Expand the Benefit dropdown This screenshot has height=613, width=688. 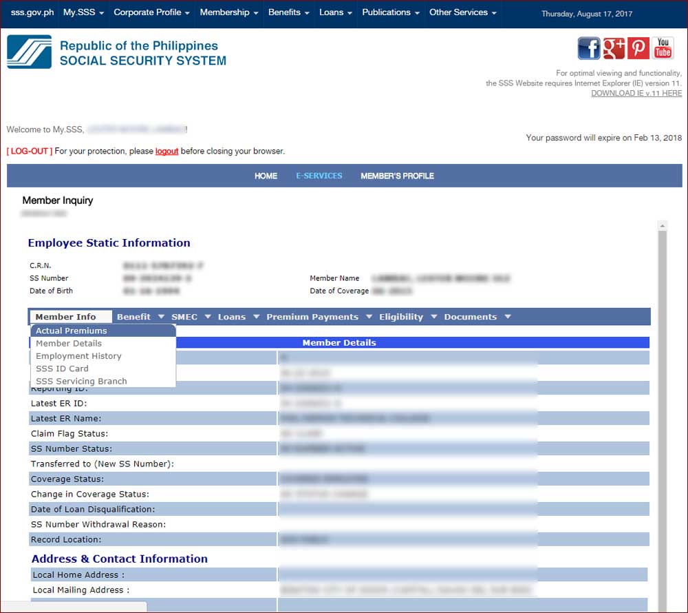136,316
